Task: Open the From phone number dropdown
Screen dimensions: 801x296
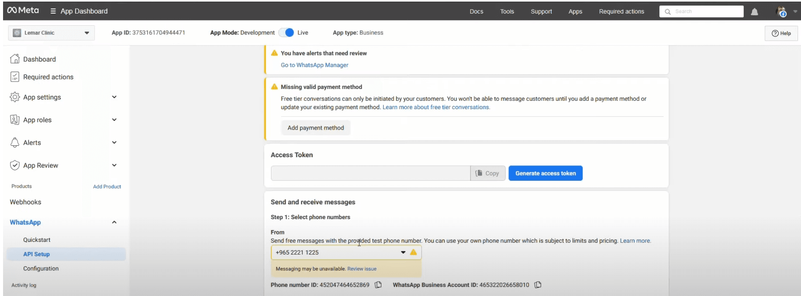Action: coord(403,252)
